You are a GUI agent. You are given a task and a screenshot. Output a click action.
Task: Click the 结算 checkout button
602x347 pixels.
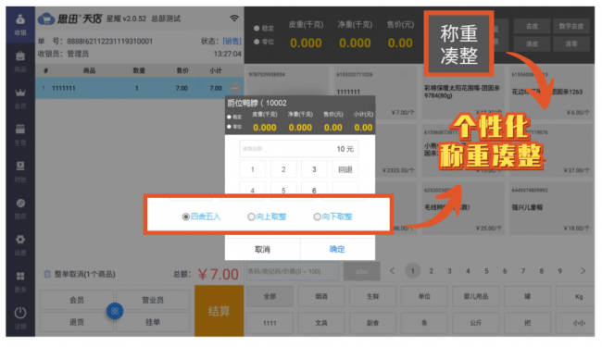click(x=219, y=311)
